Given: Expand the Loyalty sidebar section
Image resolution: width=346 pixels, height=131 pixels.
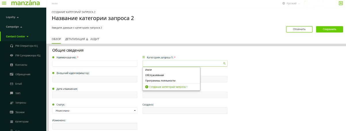Looking at the screenshot, I should (x=12, y=17).
